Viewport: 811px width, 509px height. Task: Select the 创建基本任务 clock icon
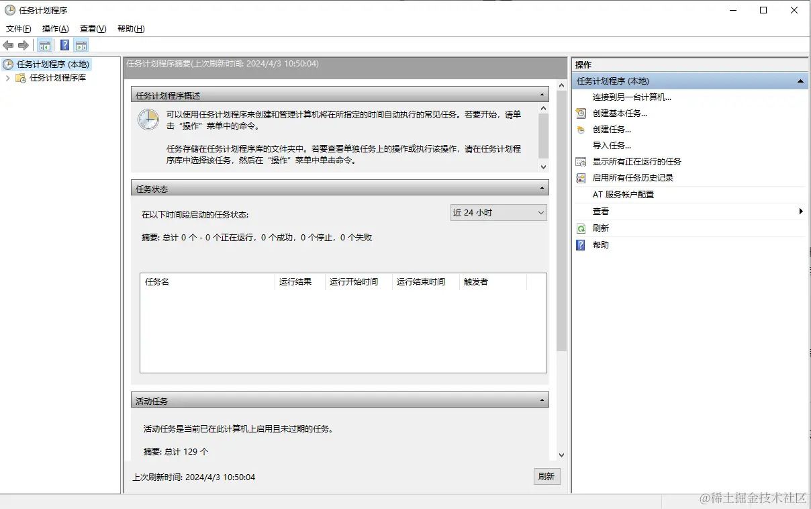(581, 113)
